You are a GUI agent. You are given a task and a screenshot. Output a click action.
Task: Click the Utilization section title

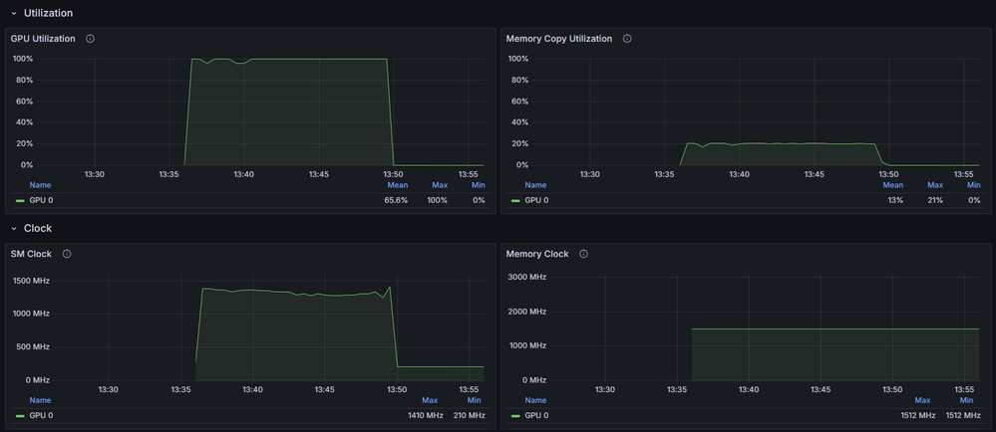[x=48, y=13]
